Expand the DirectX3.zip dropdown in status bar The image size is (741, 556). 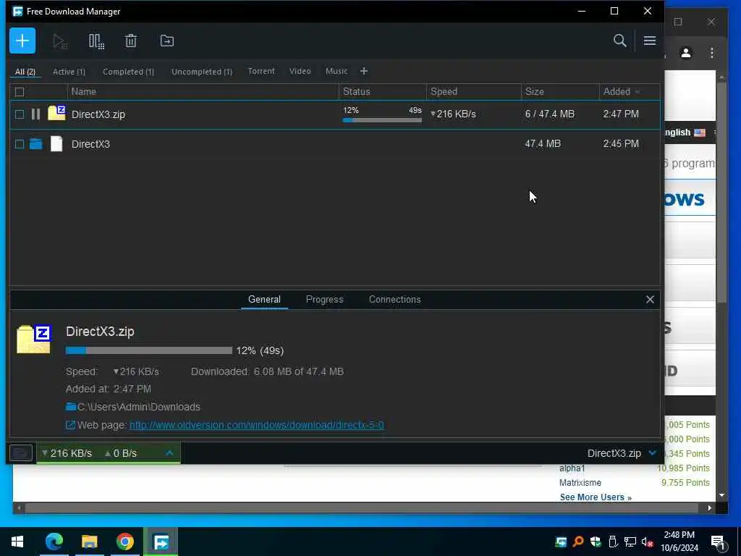pos(652,453)
